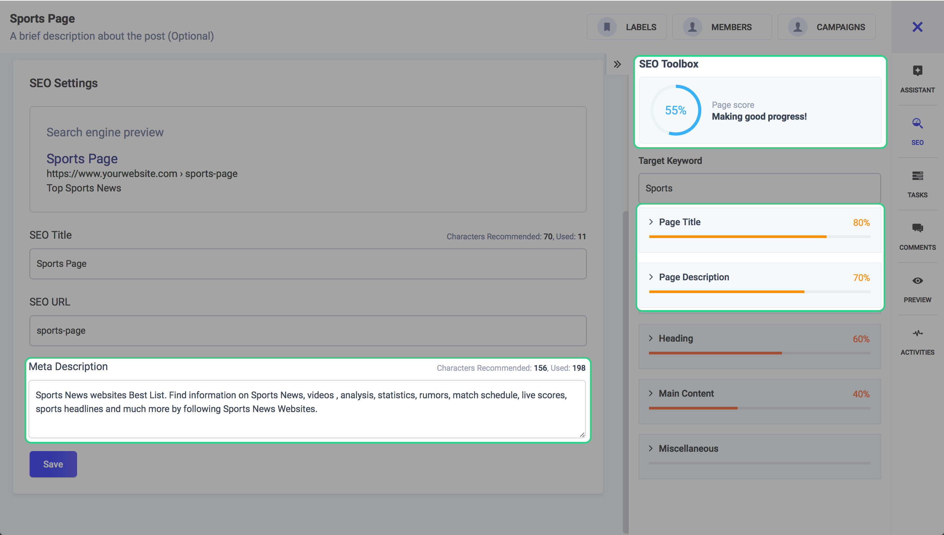Expand the Page Title chevron

tap(651, 222)
